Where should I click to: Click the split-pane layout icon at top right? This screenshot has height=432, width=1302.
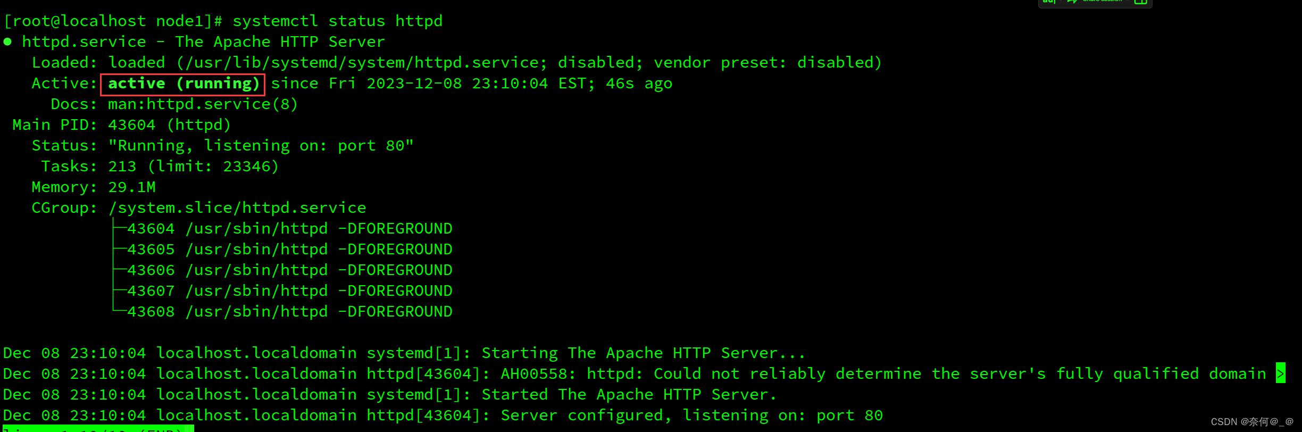click(1140, 2)
